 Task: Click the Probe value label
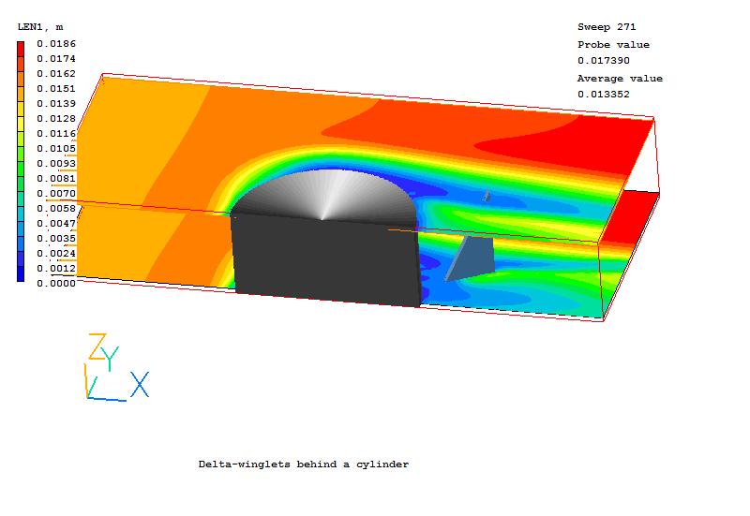(x=613, y=45)
